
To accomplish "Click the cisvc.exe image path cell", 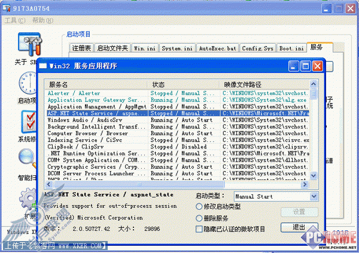I will (266, 140).
